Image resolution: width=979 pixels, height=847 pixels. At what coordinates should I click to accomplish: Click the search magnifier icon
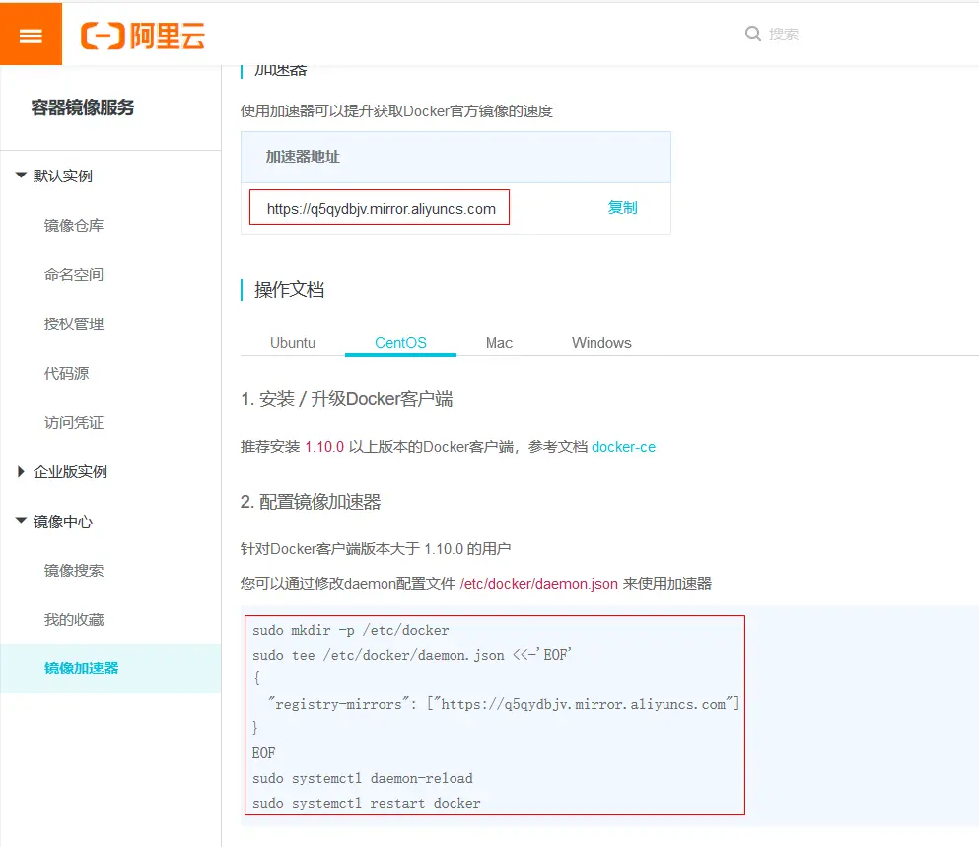coord(753,34)
